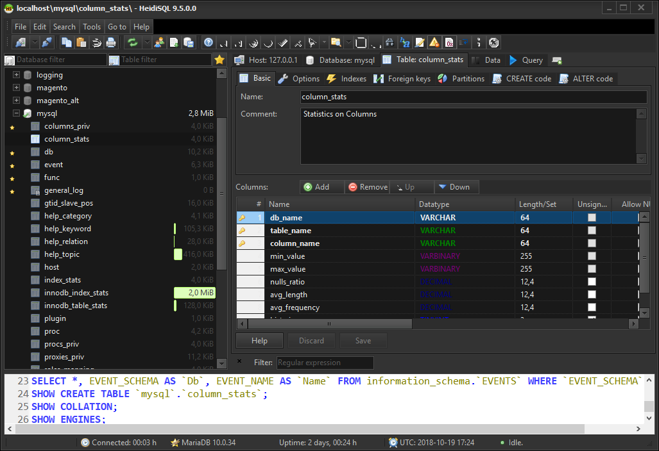Toggle Unsigned checkbox for column_name

click(592, 243)
